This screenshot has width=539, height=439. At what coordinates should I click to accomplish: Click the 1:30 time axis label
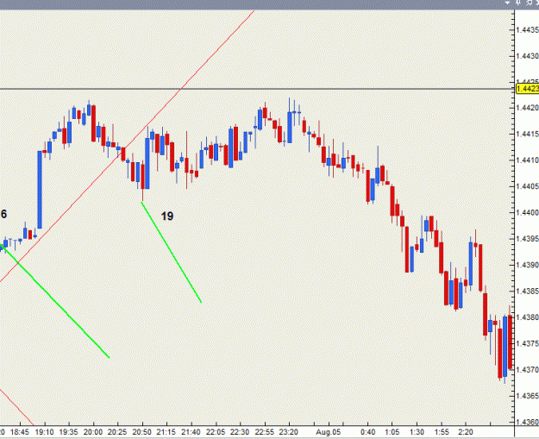417,432
